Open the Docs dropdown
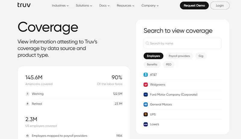Screen dimensions: 241x139 click(104, 5)
